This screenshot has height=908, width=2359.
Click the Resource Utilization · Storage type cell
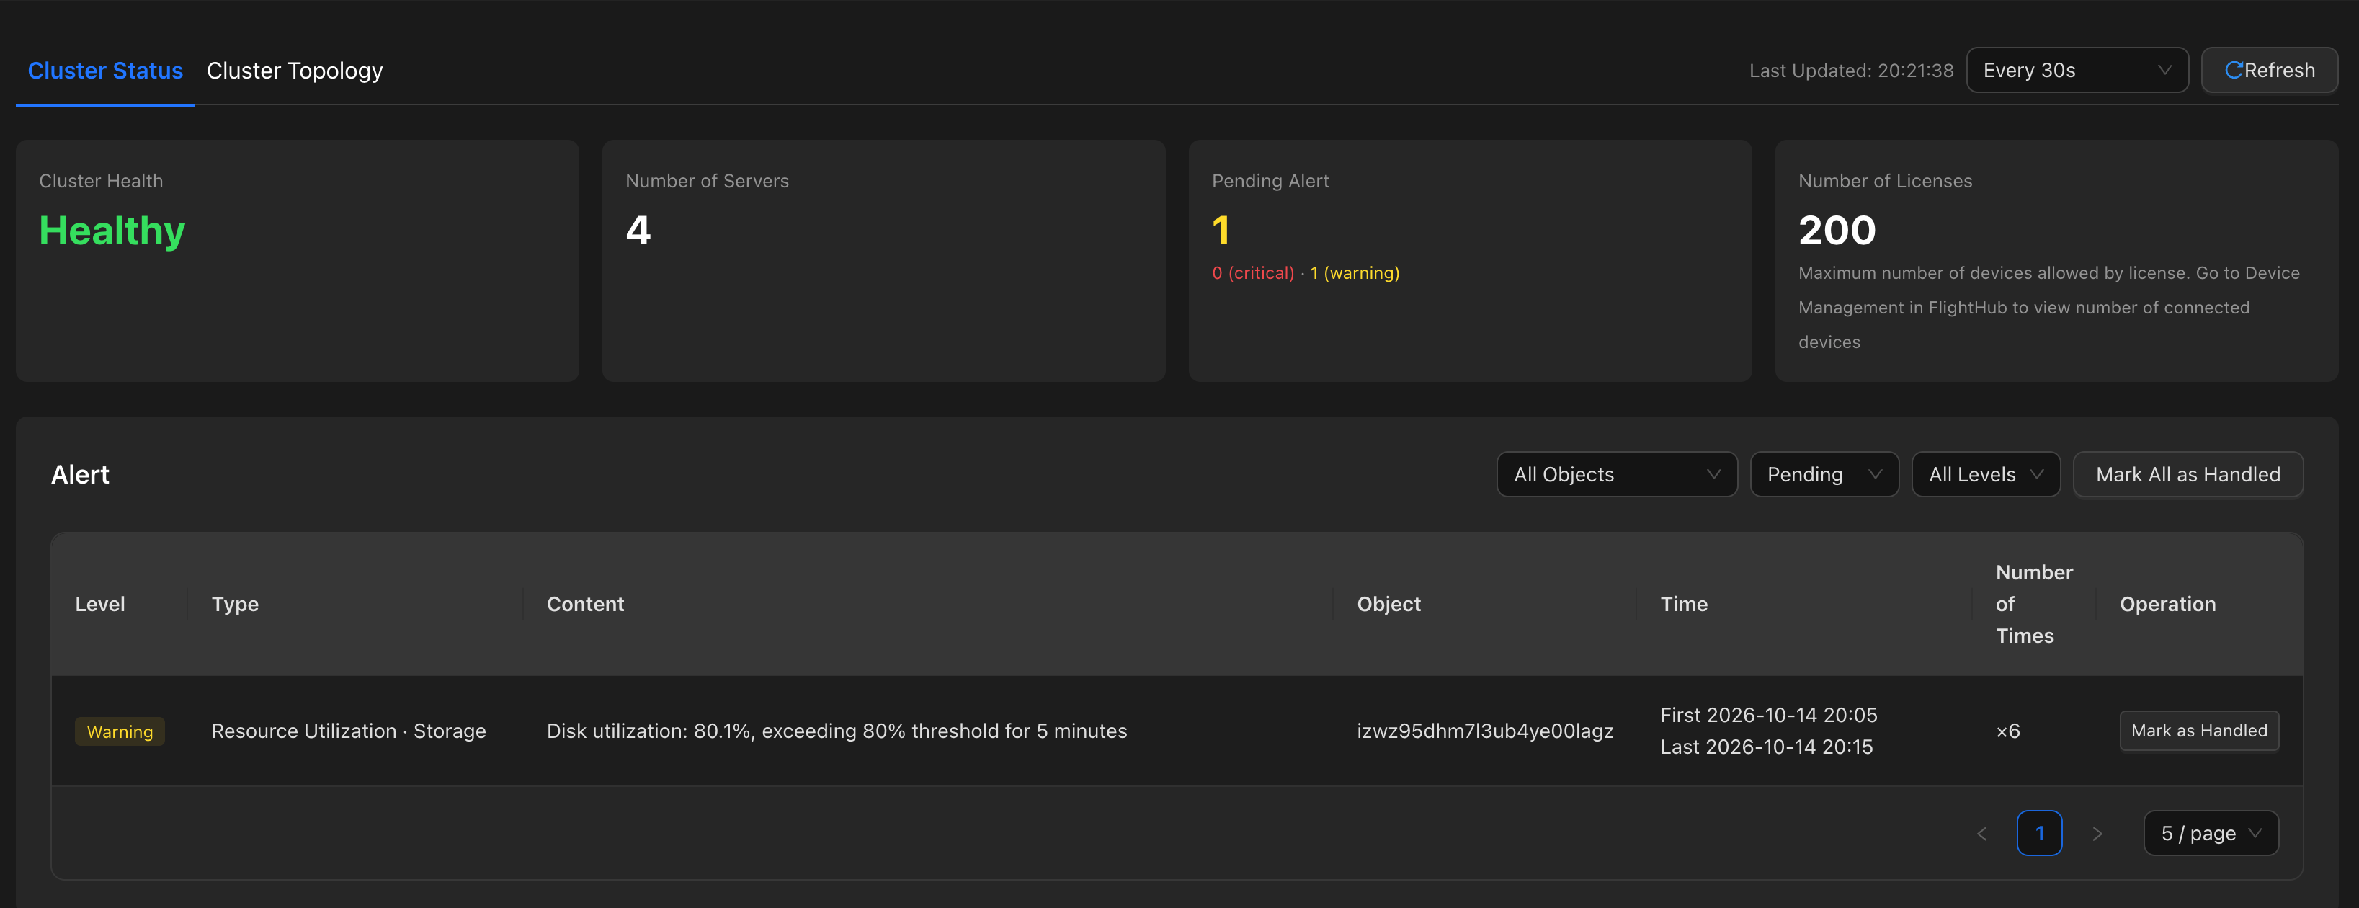pyautogui.click(x=349, y=731)
